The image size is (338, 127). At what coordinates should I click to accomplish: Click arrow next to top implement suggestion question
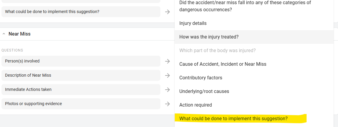pos(168,12)
